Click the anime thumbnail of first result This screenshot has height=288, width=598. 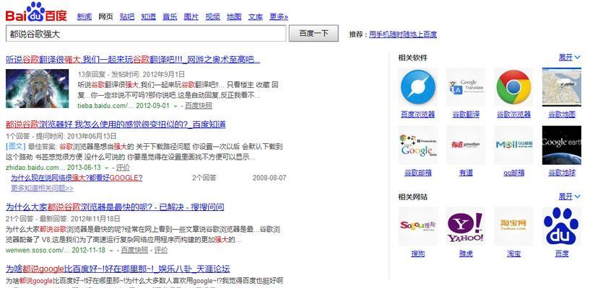coord(38,89)
